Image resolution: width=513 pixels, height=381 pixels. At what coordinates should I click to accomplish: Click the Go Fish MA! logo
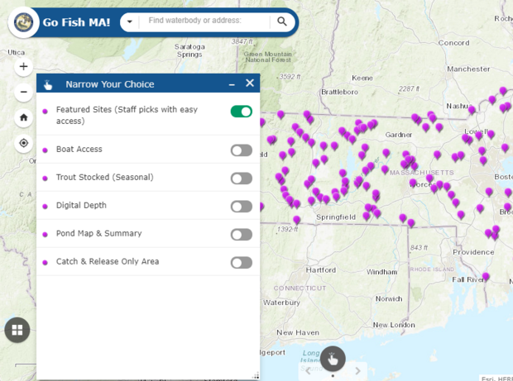(x=22, y=21)
